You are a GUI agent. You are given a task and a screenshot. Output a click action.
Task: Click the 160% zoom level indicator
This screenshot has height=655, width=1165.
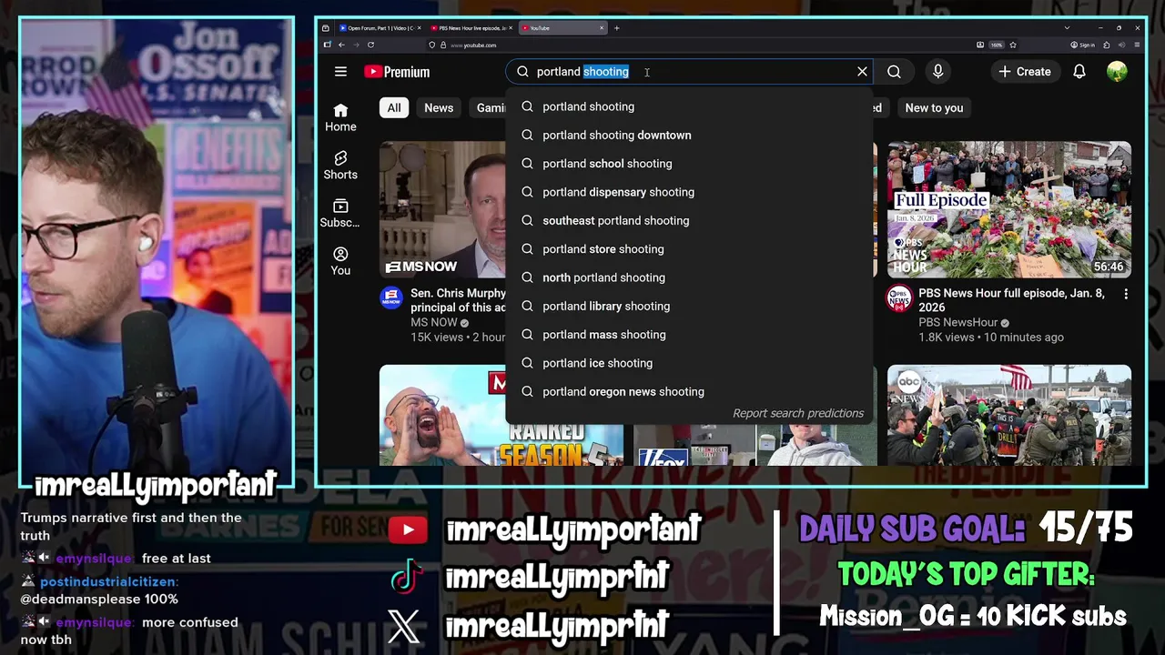[997, 45]
